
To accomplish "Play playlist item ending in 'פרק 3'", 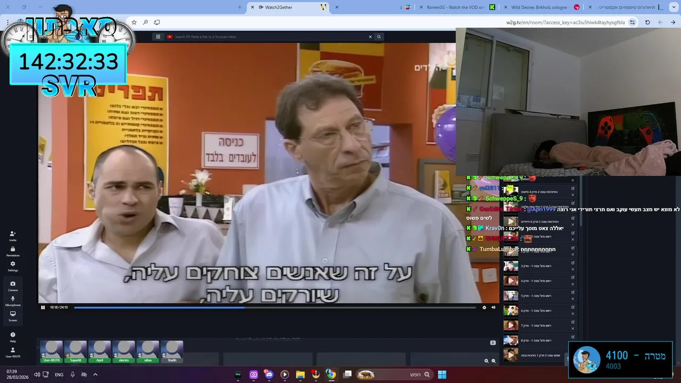I will (x=511, y=266).
